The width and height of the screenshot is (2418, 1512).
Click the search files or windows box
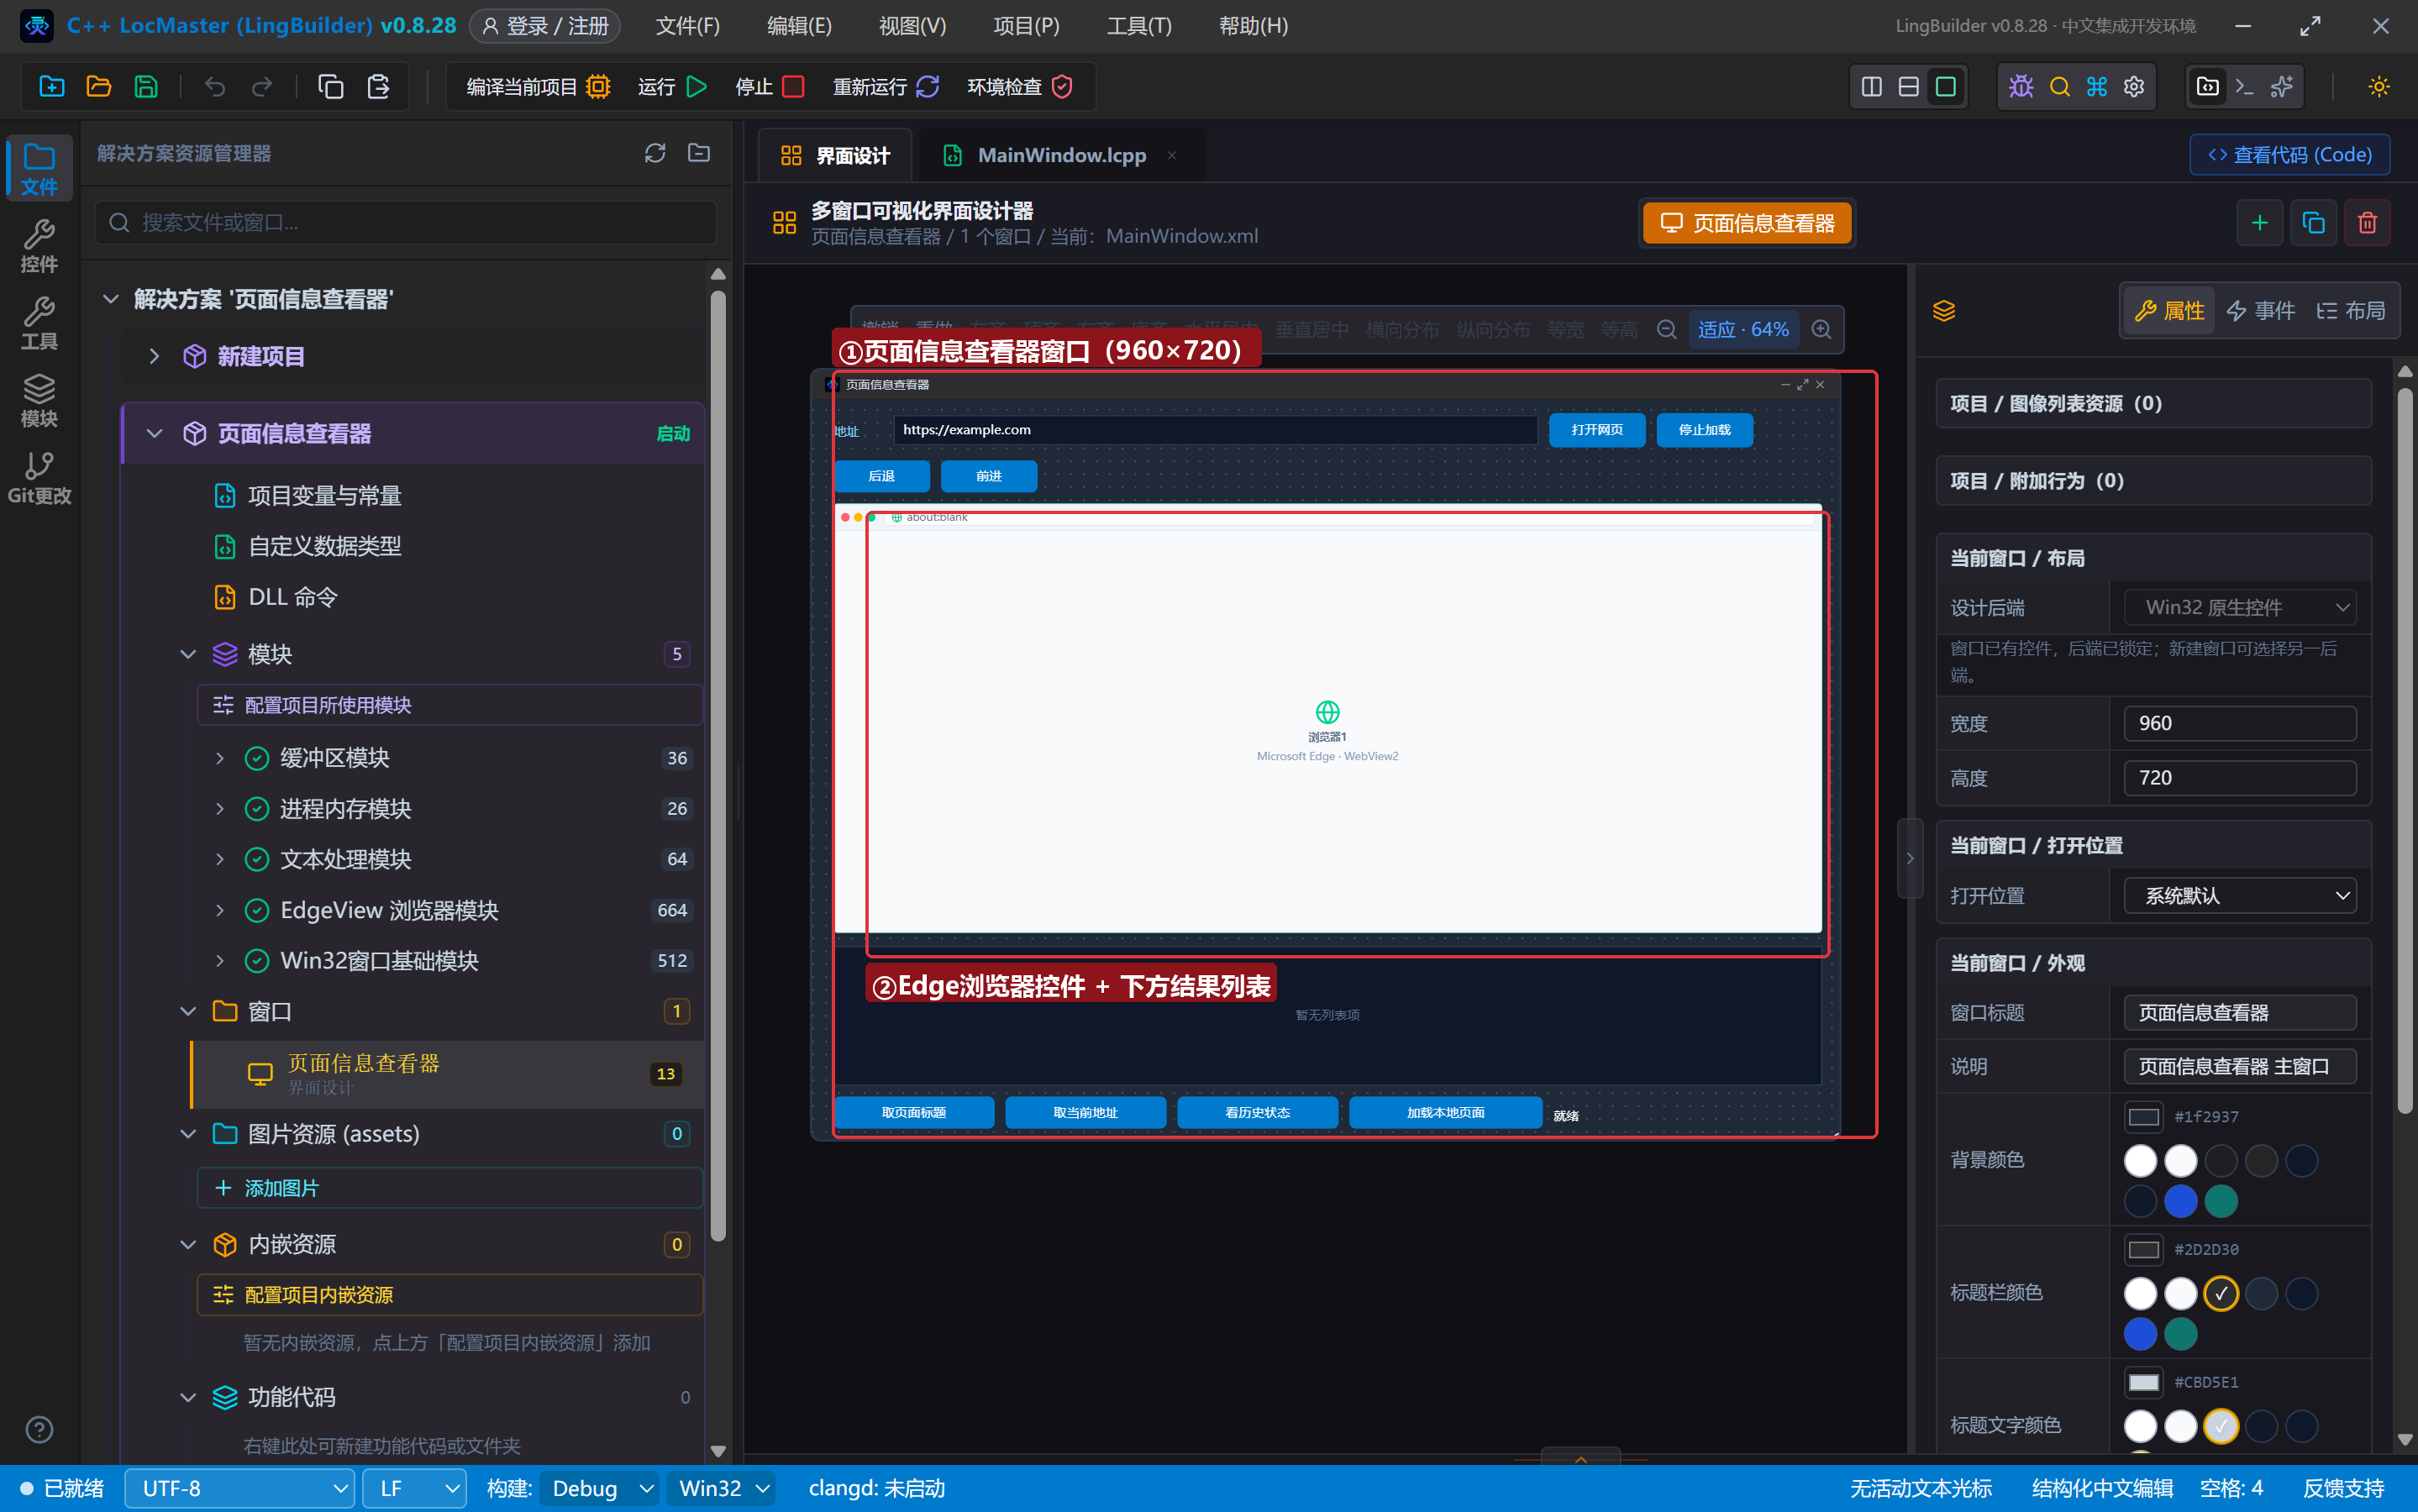click(406, 222)
